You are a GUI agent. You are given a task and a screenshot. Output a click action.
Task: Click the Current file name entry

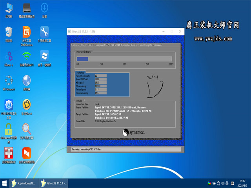pos(105,121)
